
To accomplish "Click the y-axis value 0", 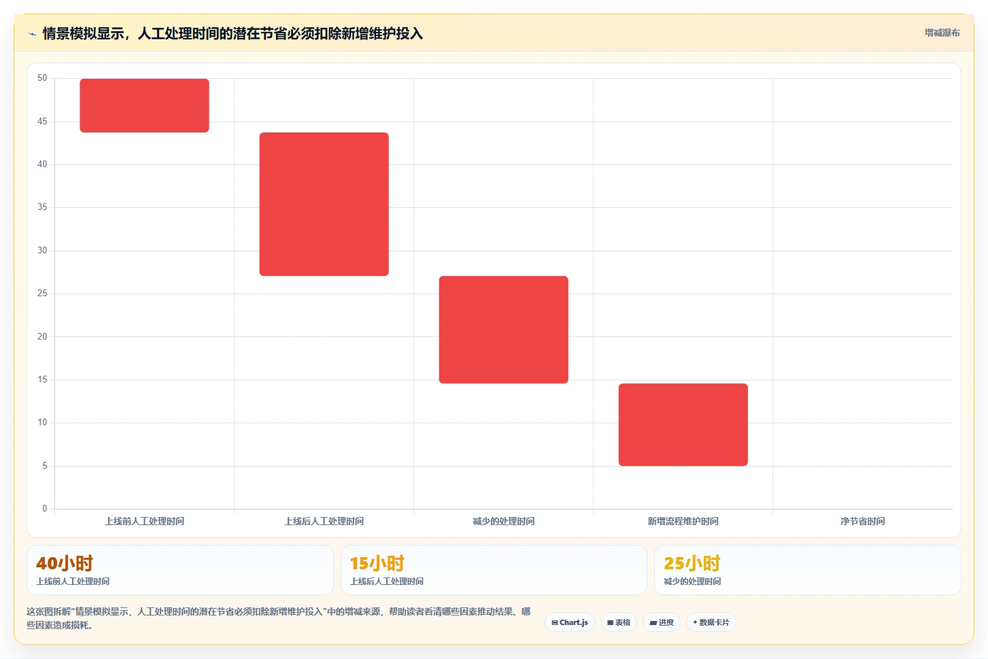I will click(x=45, y=508).
